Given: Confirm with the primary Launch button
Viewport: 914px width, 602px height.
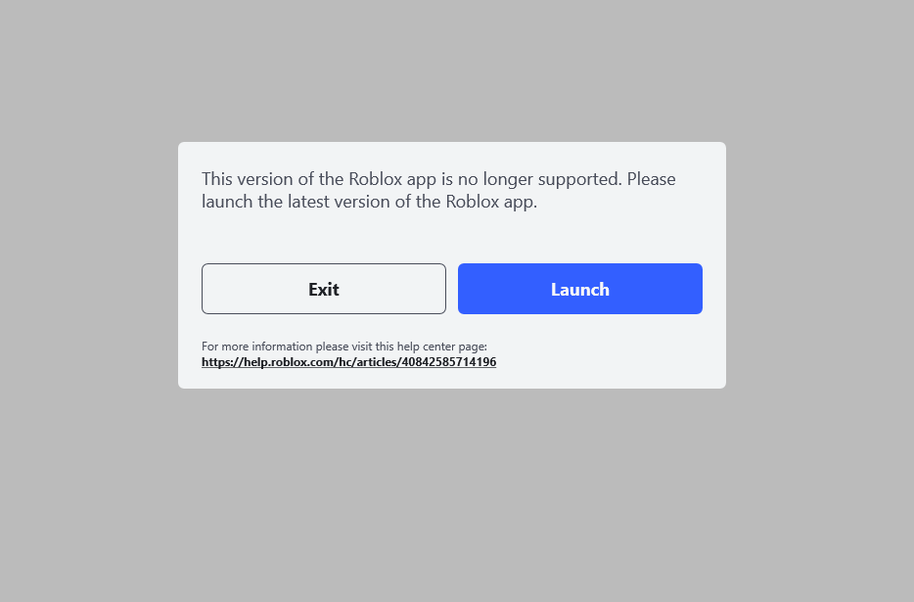Looking at the screenshot, I should click(x=580, y=289).
